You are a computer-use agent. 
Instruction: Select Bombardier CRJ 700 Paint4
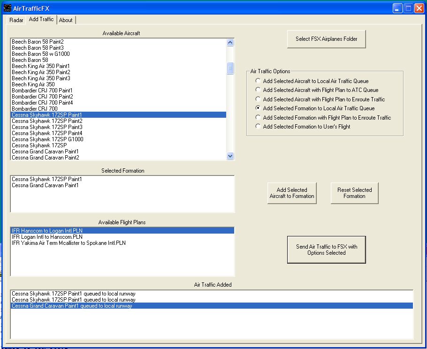[x=118, y=103]
